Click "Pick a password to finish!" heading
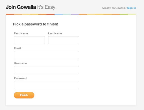The height and width of the screenshot is (110, 144). [x=36, y=24]
